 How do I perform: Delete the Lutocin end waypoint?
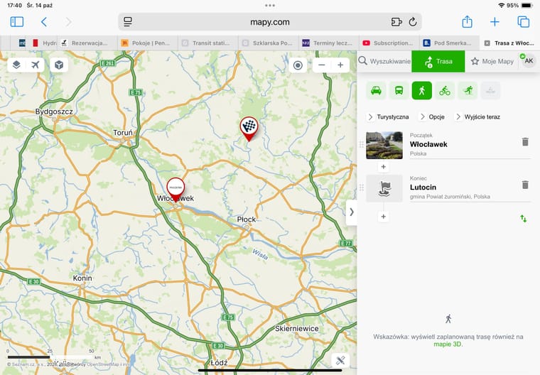click(525, 185)
